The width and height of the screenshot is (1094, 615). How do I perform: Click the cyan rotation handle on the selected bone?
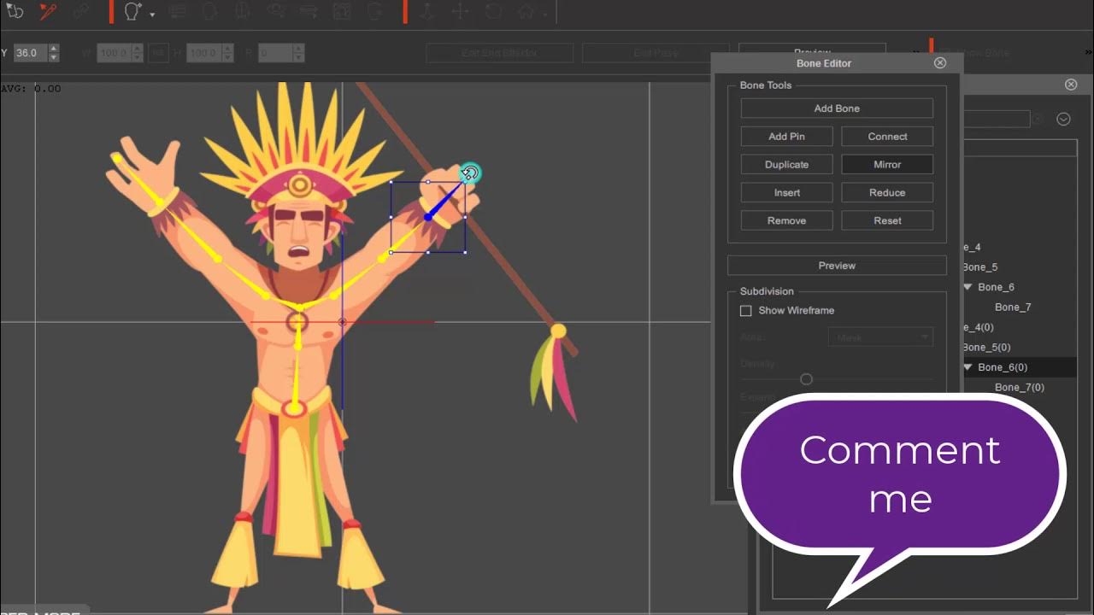[471, 173]
